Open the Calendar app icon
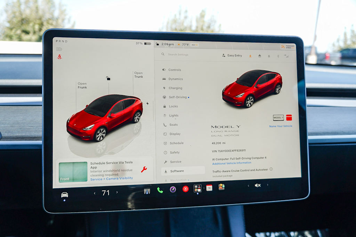This screenshot has height=237, width=356. tap(209, 188)
